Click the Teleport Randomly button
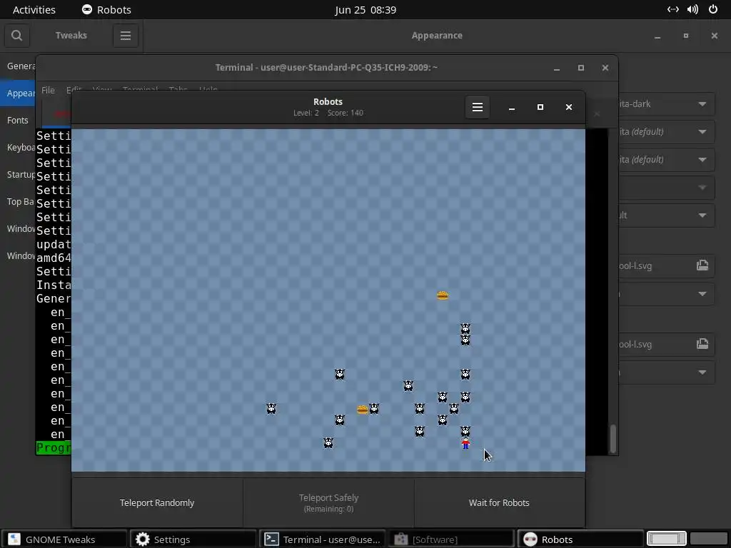The height and width of the screenshot is (548, 731). pyautogui.click(x=156, y=503)
